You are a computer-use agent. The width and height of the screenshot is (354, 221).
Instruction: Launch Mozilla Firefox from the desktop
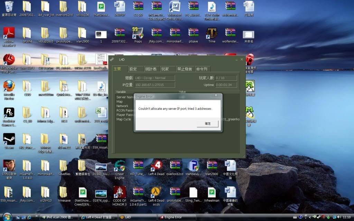click(9, 86)
